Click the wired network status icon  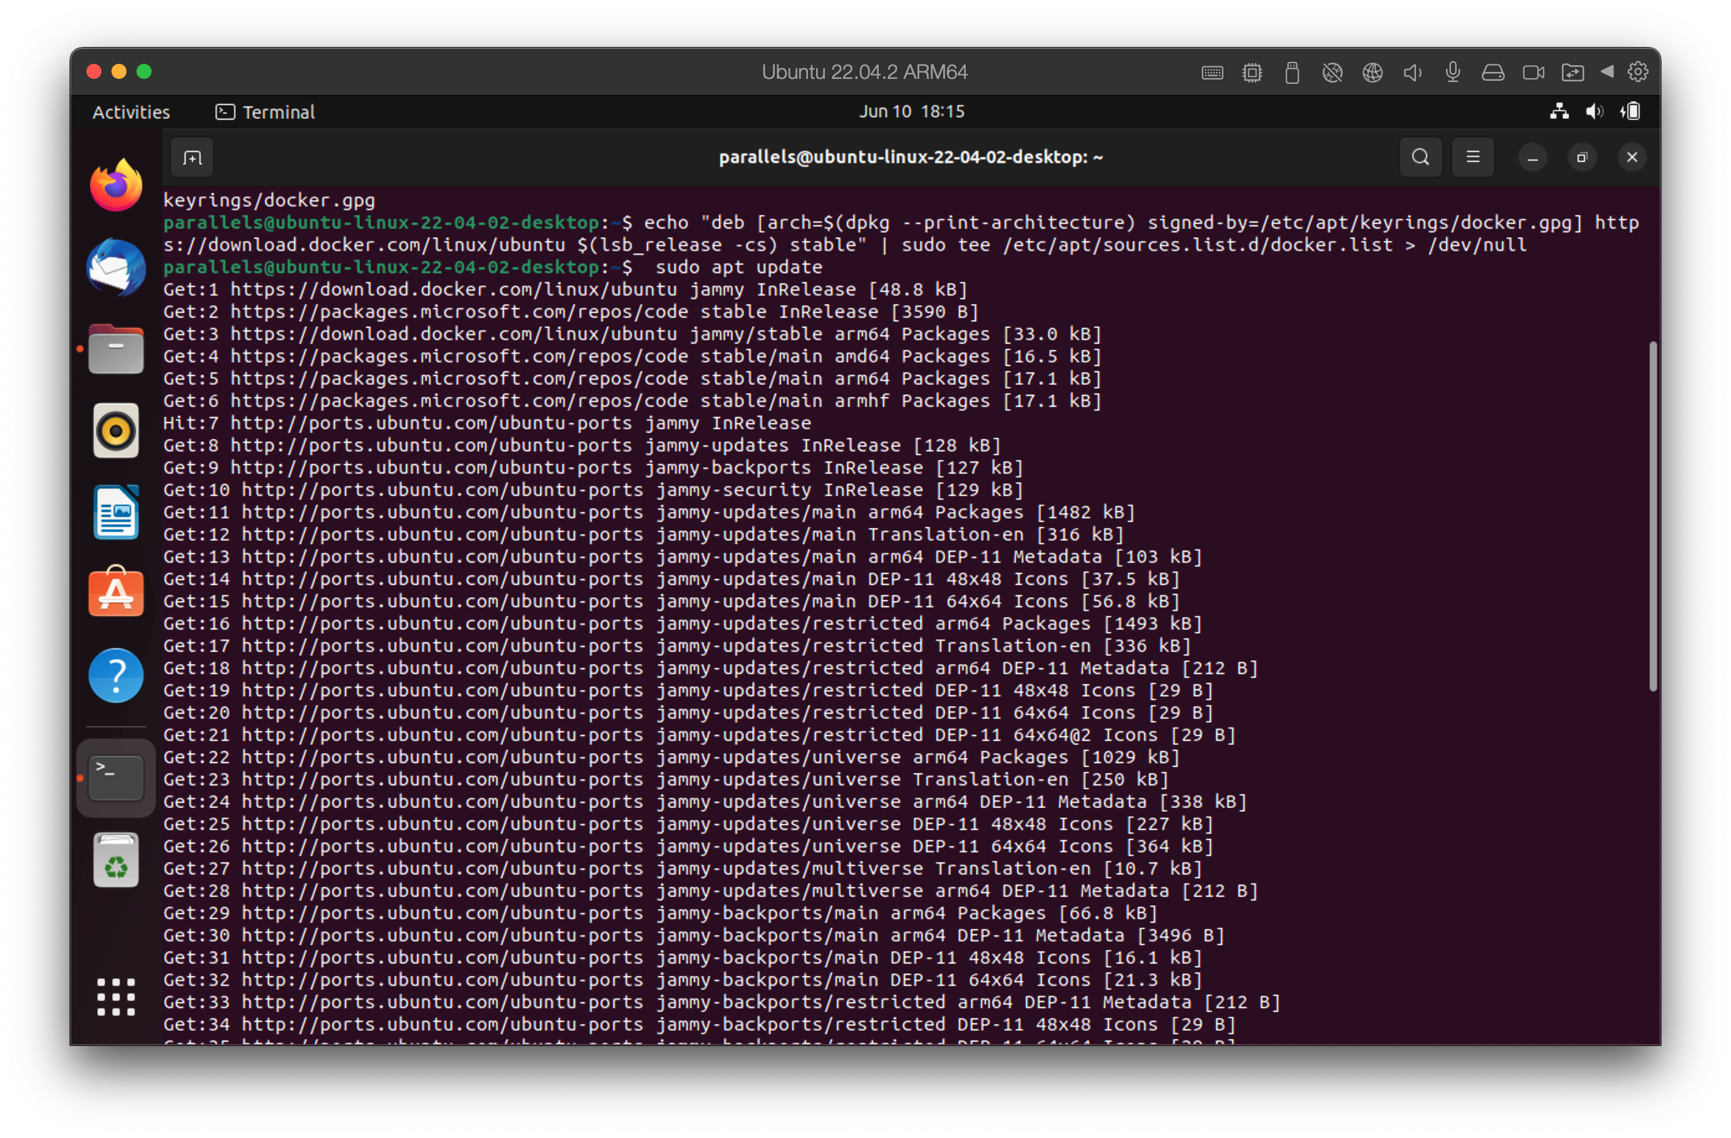[1559, 111]
